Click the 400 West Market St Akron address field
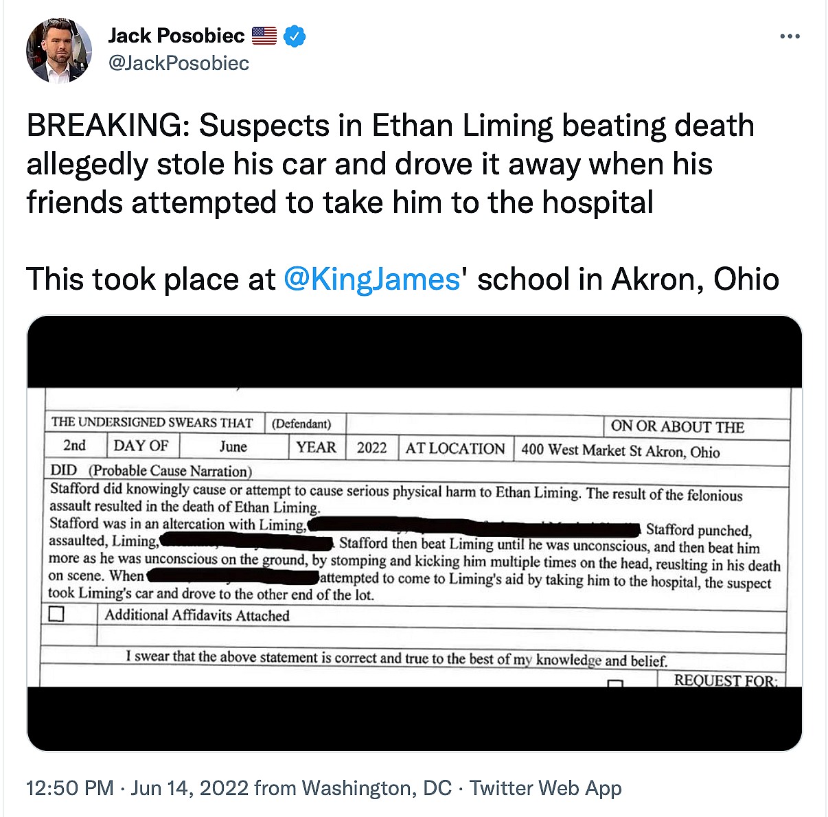Viewport: 828px width, 817px height. 620,451
